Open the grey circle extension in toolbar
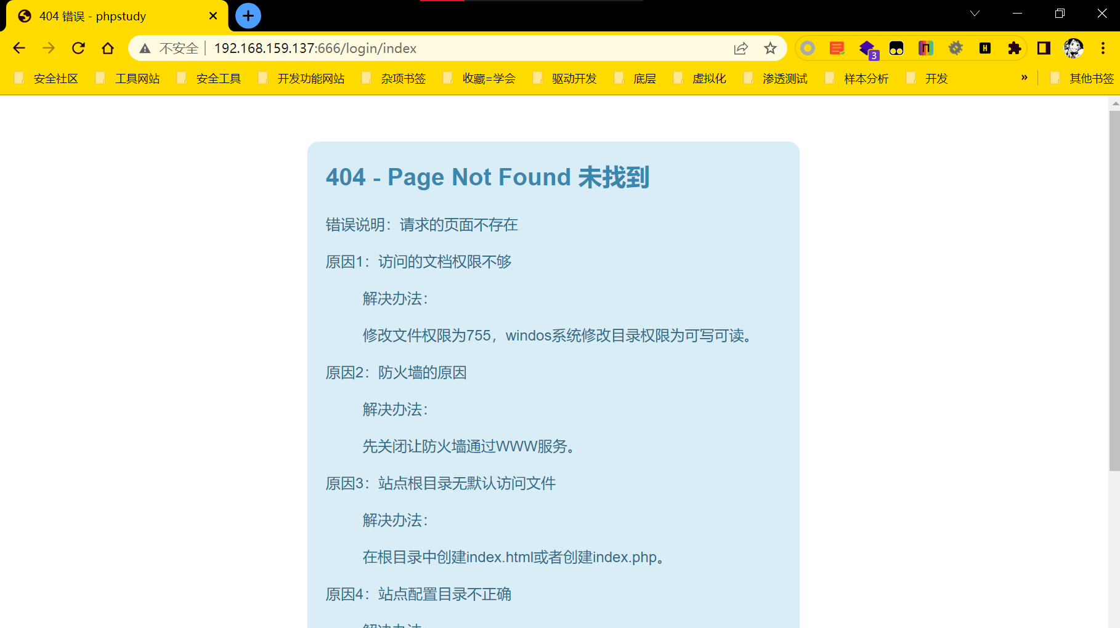 pyautogui.click(x=808, y=48)
